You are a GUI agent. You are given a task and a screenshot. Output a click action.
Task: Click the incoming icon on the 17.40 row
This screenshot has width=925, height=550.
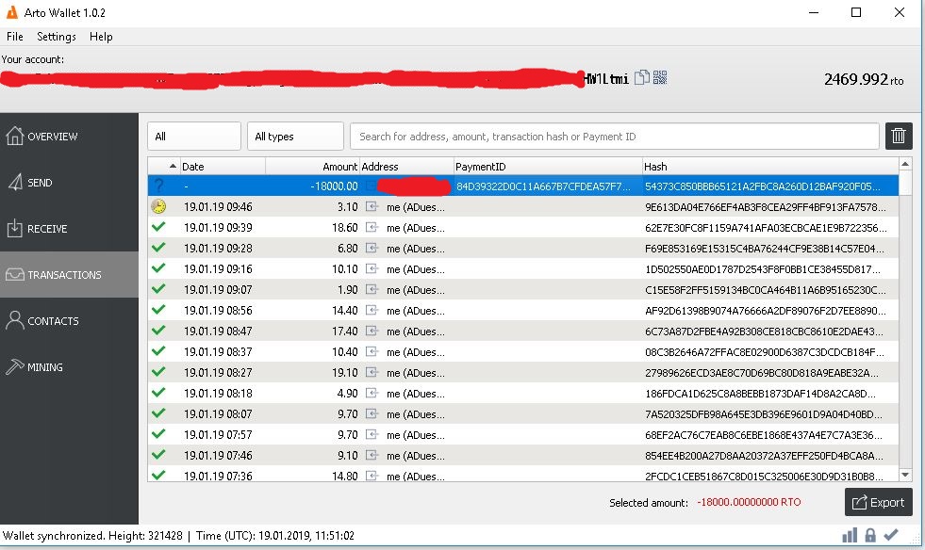tap(372, 331)
